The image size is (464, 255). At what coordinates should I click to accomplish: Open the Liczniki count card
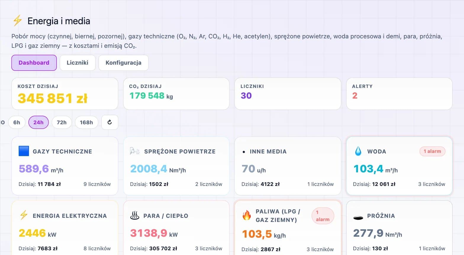coord(288,94)
